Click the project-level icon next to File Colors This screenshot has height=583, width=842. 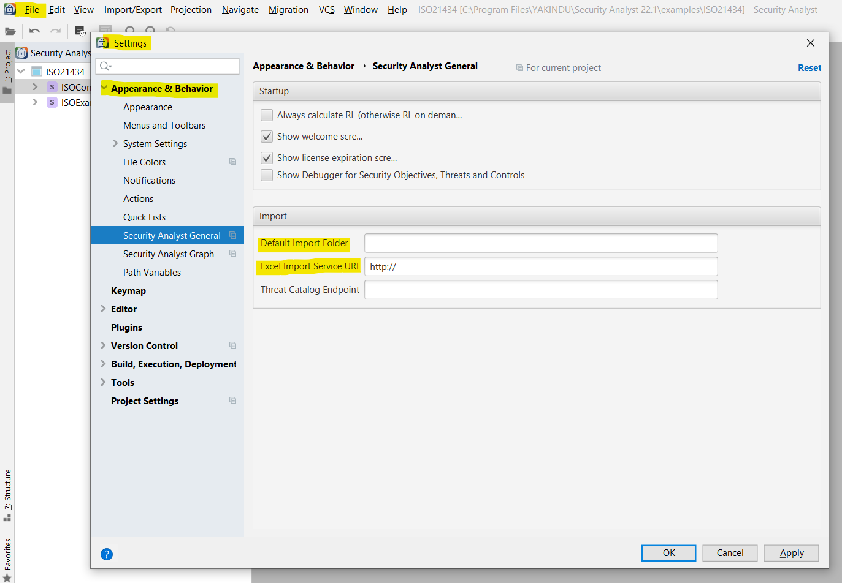click(x=233, y=162)
